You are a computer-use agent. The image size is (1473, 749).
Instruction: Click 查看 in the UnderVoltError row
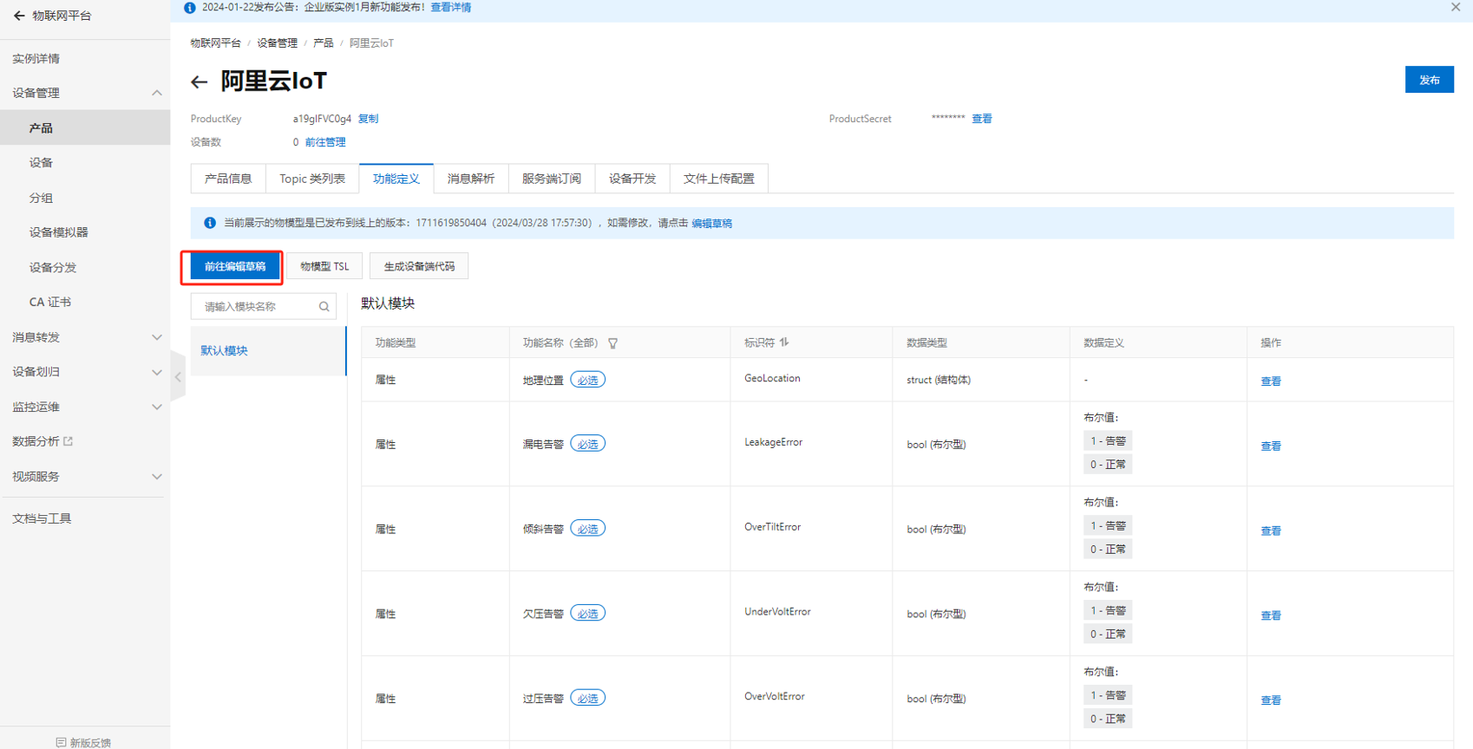tap(1271, 616)
